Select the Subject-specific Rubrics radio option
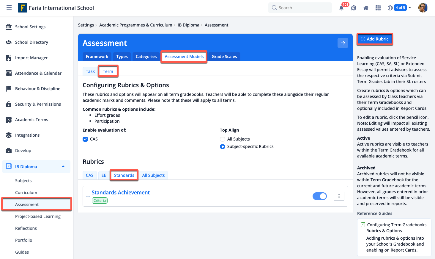The image size is (435, 259). coord(223,146)
